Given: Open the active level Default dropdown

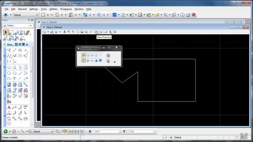Looking at the screenshot, I should [x=26, y=15].
